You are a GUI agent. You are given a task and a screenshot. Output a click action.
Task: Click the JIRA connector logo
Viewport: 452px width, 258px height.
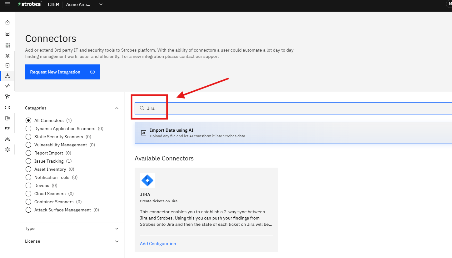[147, 180]
